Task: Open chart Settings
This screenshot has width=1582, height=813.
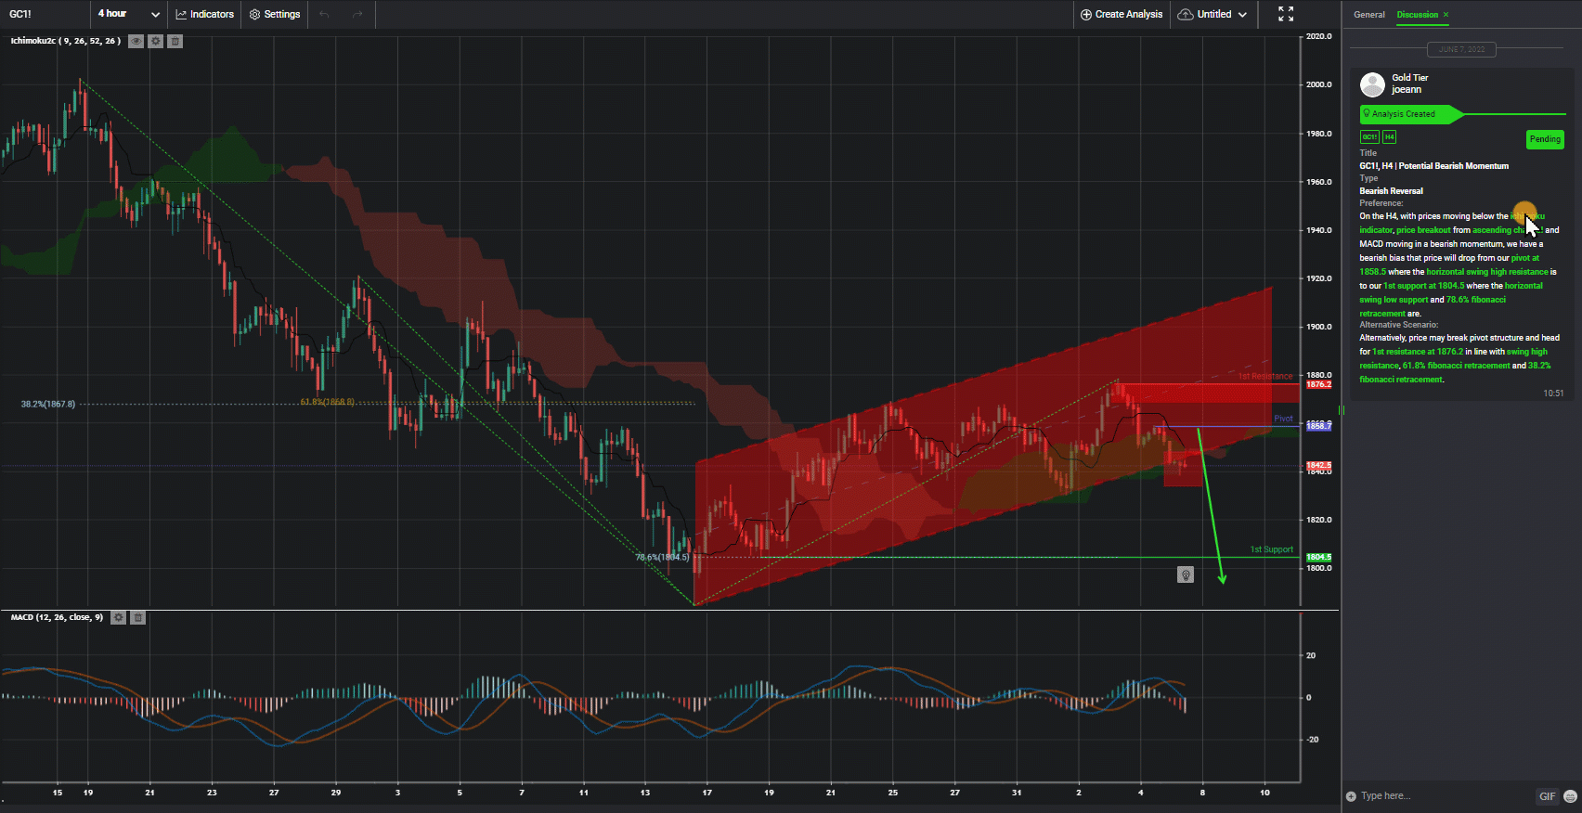Action: pos(275,14)
